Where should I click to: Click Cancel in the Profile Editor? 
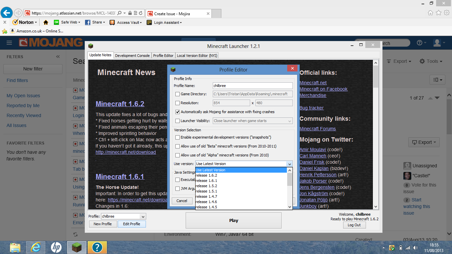[182, 201]
